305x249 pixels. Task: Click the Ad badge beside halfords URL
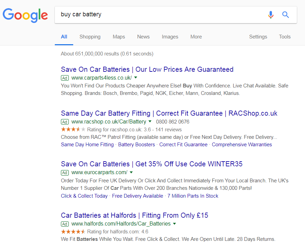(x=65, y=224)
